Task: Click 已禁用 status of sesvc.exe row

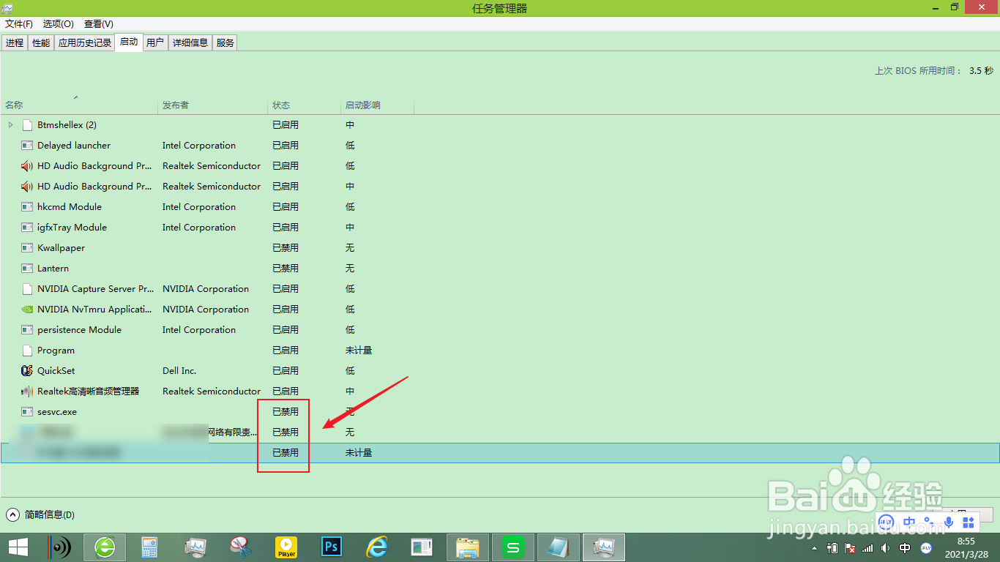Action: tap(286, 412)
